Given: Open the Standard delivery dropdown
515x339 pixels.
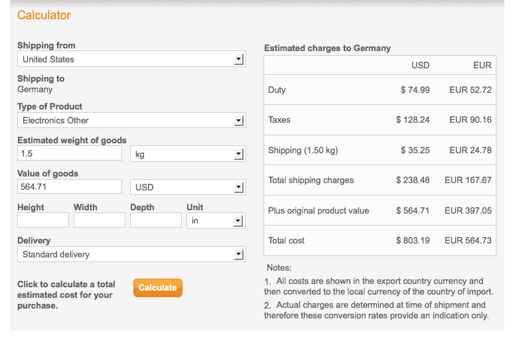Looking at the screenshot, I should coord(131,254).
